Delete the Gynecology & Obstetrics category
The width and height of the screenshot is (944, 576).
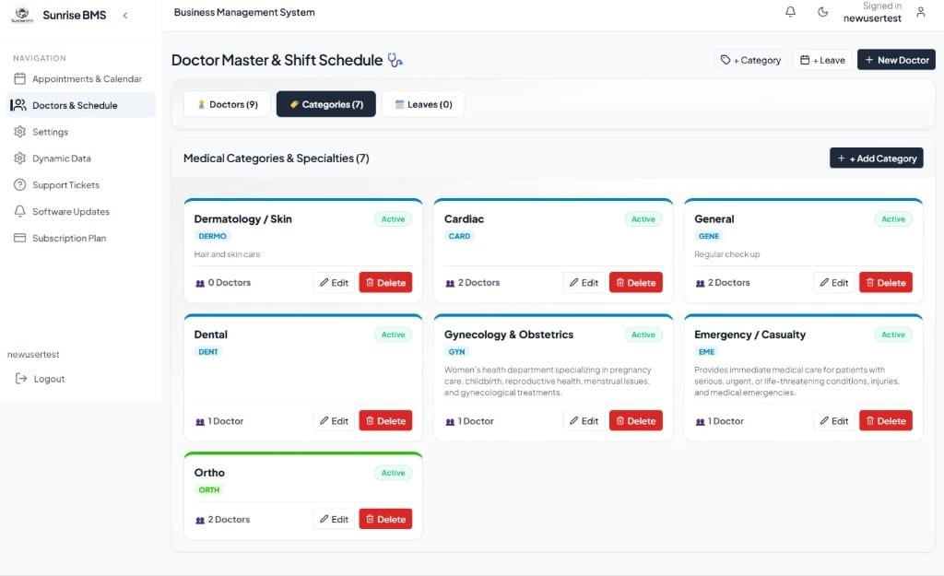point(636,421)
